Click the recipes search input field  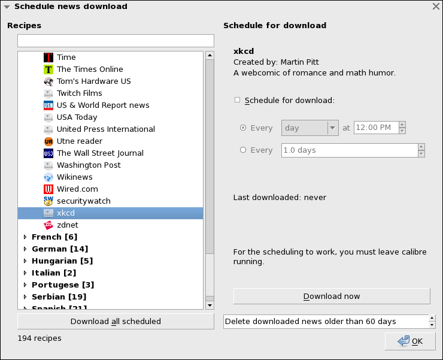point(116,41)
